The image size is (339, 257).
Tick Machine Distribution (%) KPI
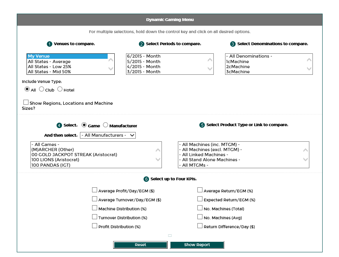(94, 208)
